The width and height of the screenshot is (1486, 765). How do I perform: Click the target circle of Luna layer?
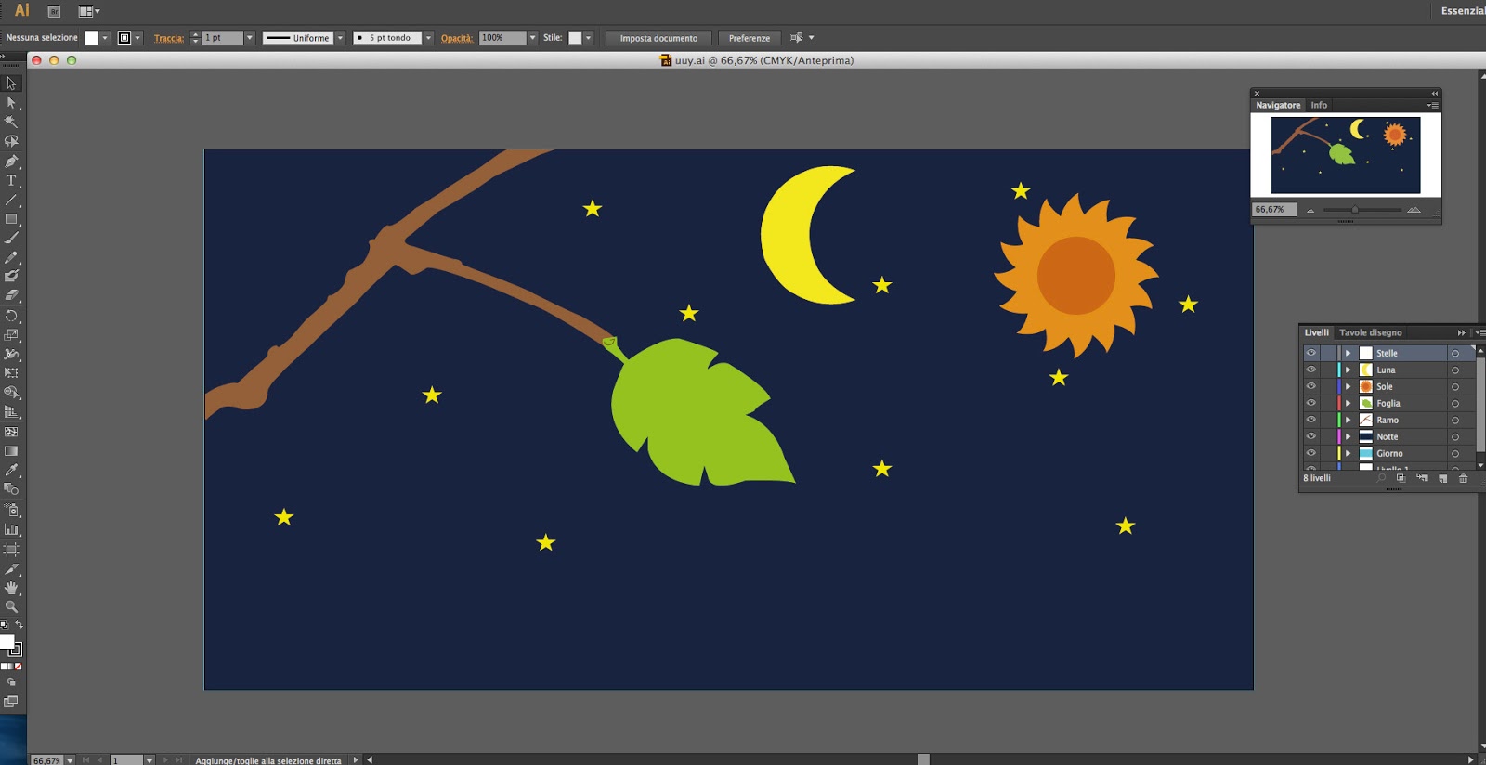(x=1455, y=370)
